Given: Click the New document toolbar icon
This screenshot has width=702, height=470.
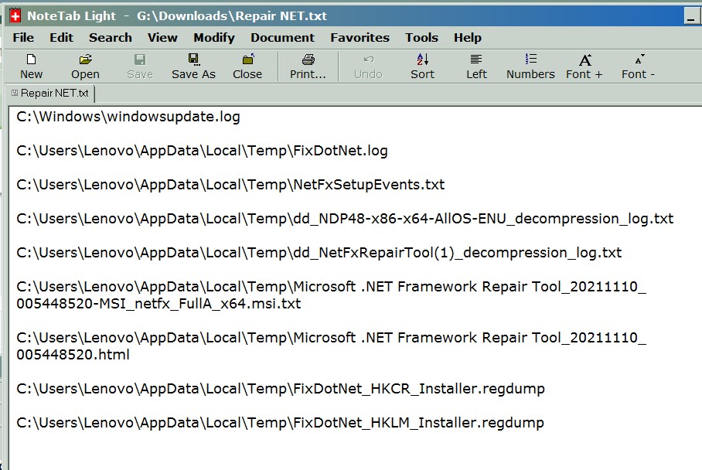Looking at the screenshot, I should coord(32,66).
